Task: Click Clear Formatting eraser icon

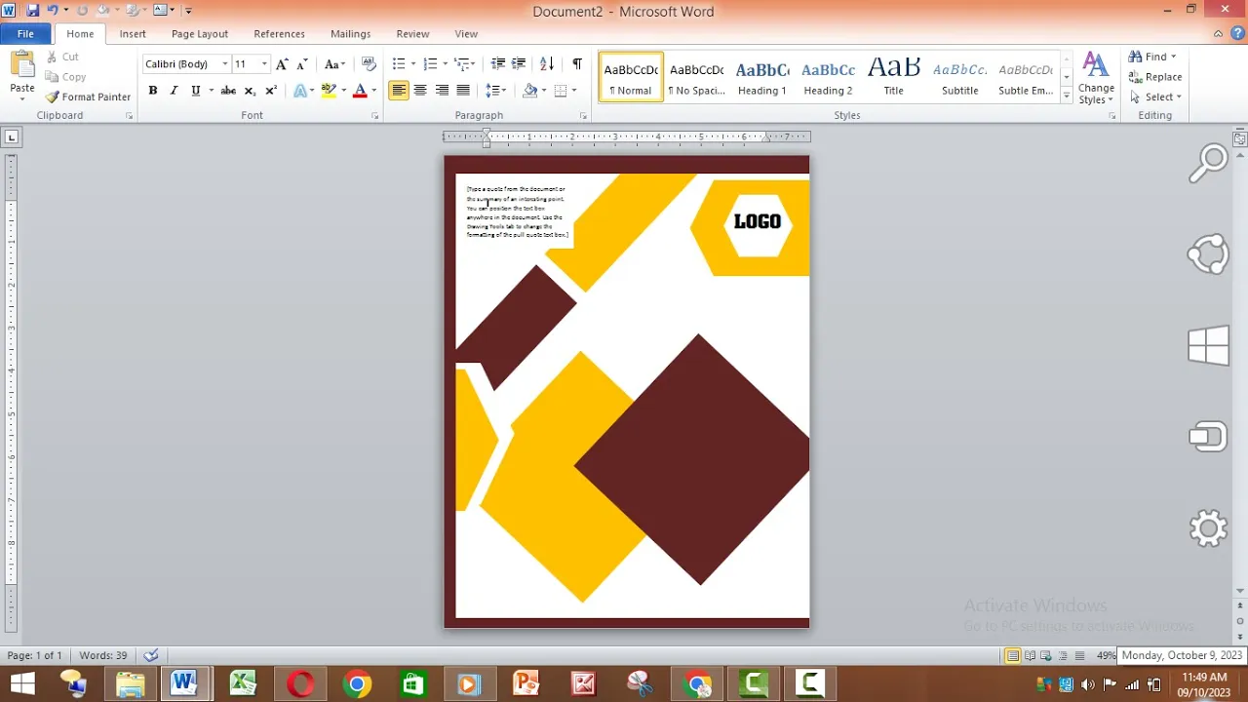Action: click(x=369, y=64)
